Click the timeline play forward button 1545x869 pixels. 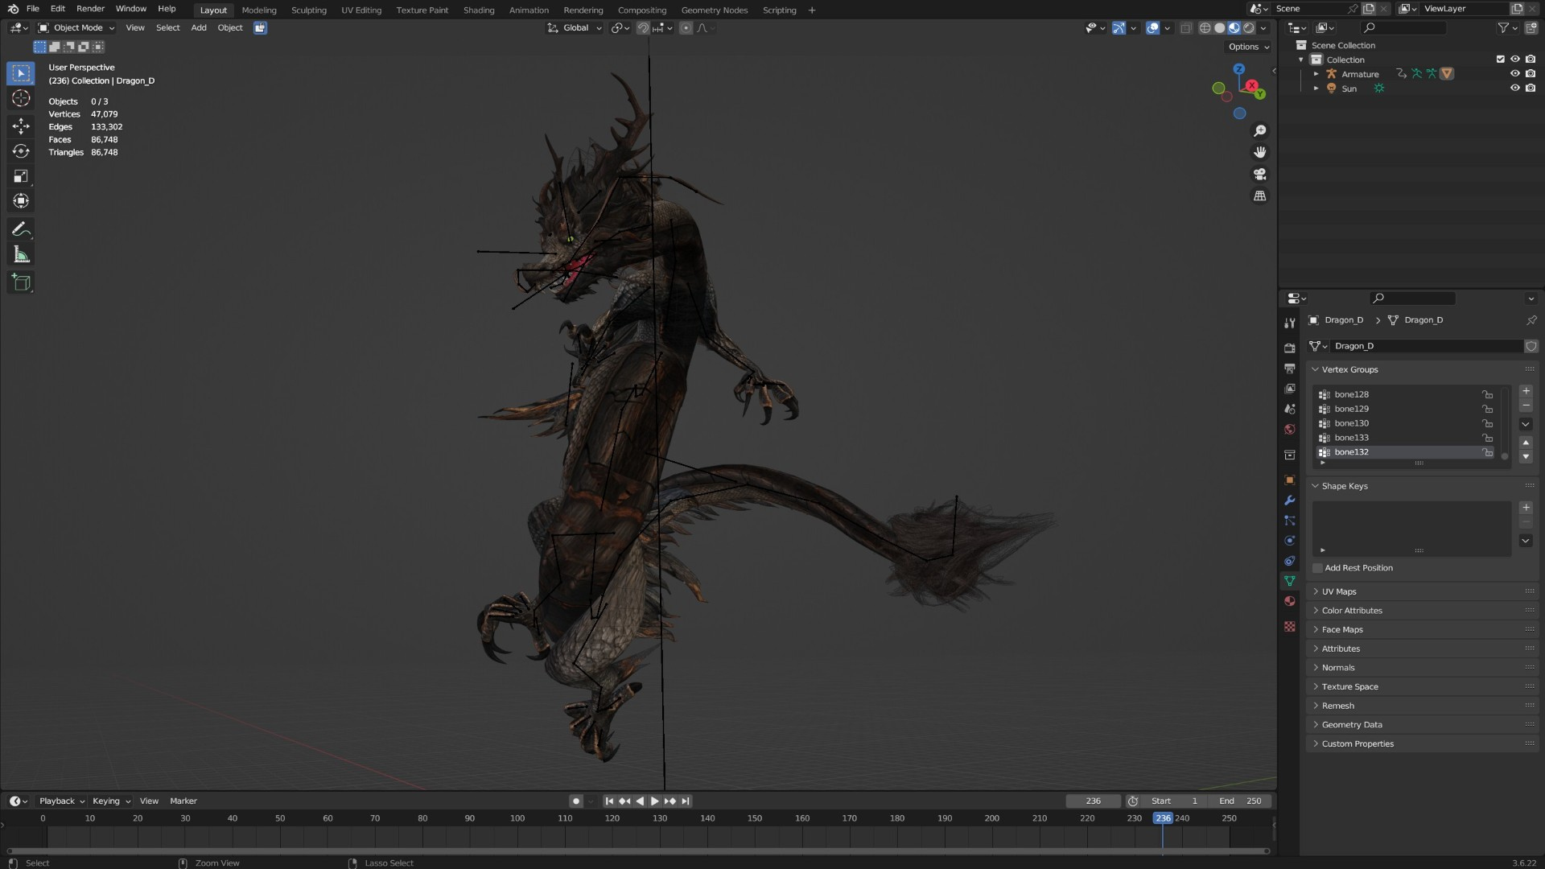(x=654, y=801)
